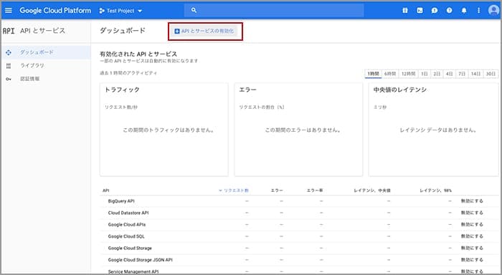Click the ダッシュボード page title
The width and height of the screenshot is (502, 275).
point(123,31)
